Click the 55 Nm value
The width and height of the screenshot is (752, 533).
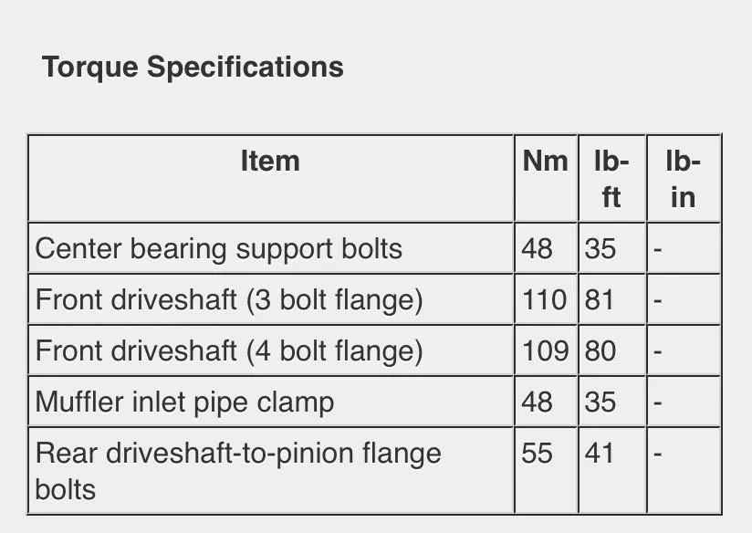click(x=537, y=453)
